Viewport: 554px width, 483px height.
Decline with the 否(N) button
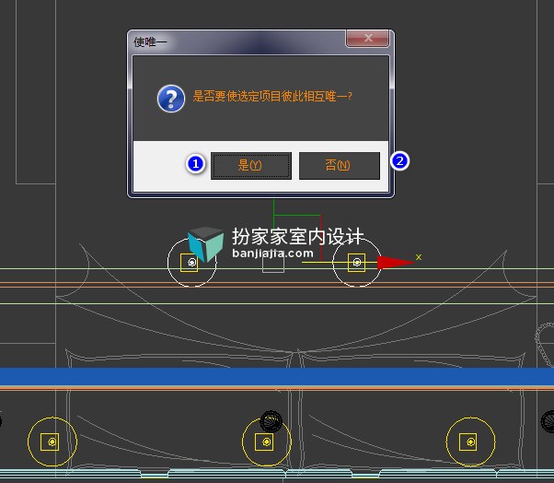[340, 166]
